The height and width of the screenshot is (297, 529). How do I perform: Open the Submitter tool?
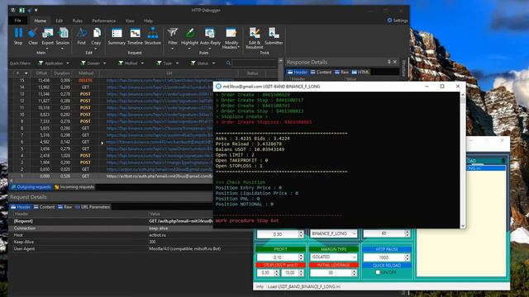coord(274,36)
